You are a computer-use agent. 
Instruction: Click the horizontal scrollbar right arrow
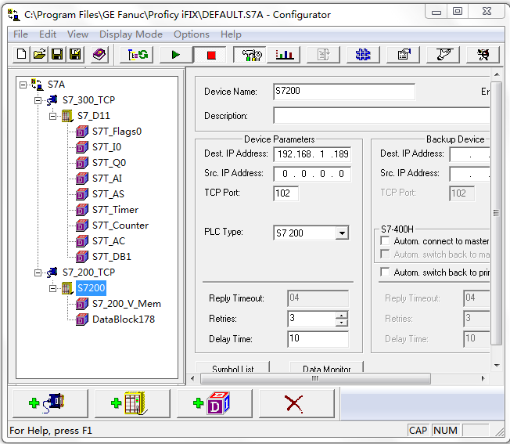pyautogui.click(x=483, y=378)
